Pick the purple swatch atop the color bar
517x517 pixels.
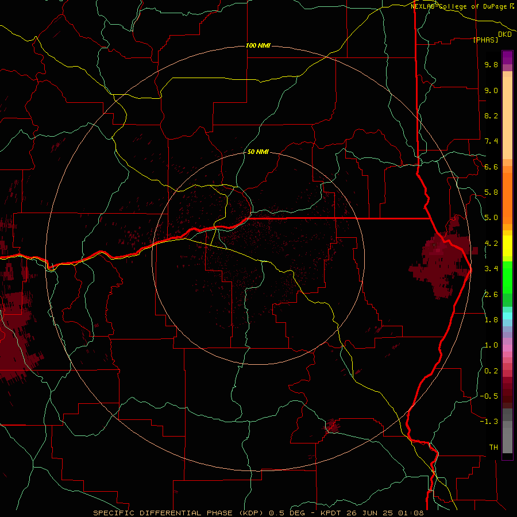[507, 57]
